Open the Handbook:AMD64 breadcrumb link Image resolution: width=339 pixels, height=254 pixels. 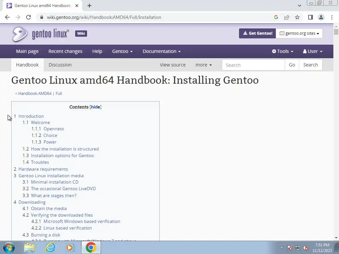(x=35, y=94)
